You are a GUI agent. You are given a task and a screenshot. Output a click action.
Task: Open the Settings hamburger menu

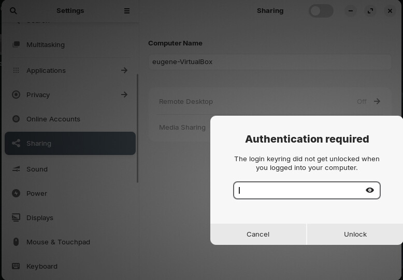[x=127, y=11]
